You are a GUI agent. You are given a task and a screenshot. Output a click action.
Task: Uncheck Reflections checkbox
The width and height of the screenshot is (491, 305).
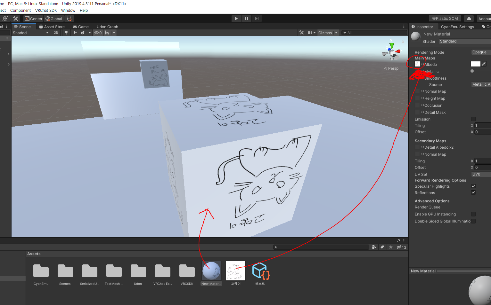(x=473, y=192)
